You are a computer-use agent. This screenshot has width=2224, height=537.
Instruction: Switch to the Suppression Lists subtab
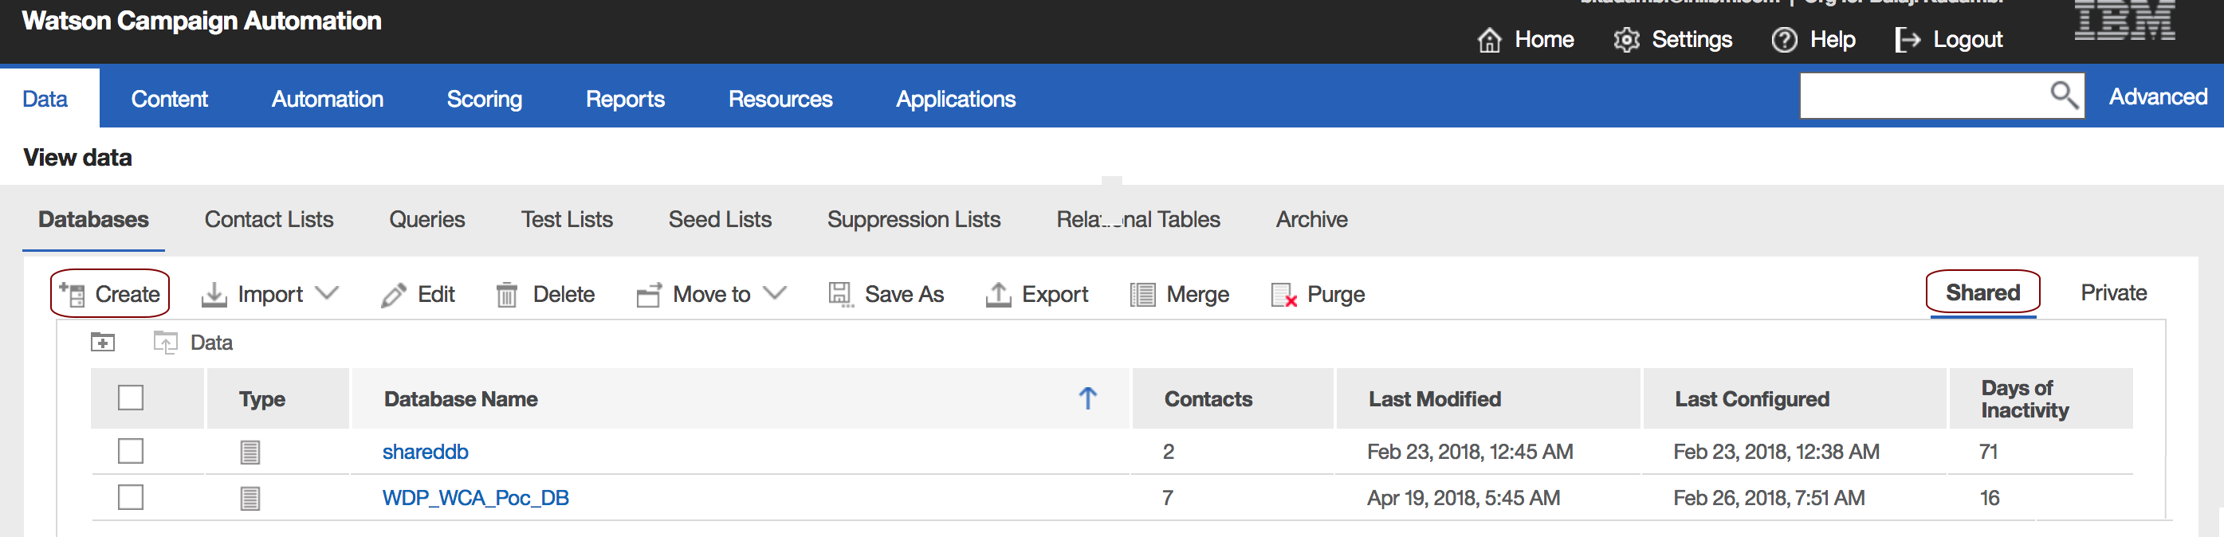[x=914, y=219]
